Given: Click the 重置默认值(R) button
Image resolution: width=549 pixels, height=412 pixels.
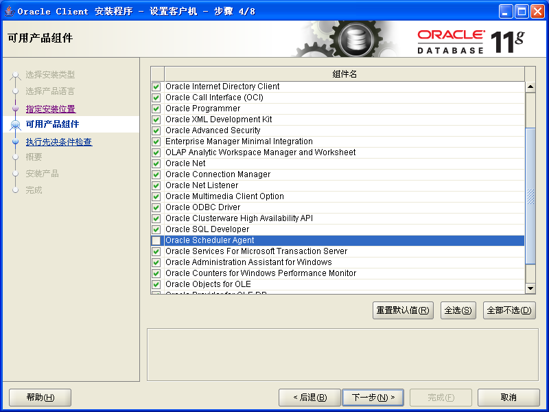Looking at the screenshot, I should (x=403, y=310).
